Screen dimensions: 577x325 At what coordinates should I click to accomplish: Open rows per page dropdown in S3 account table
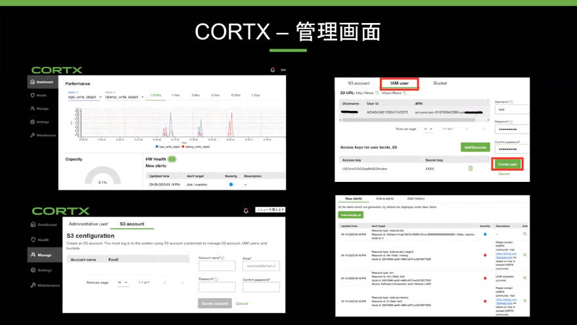coord(122,282)
